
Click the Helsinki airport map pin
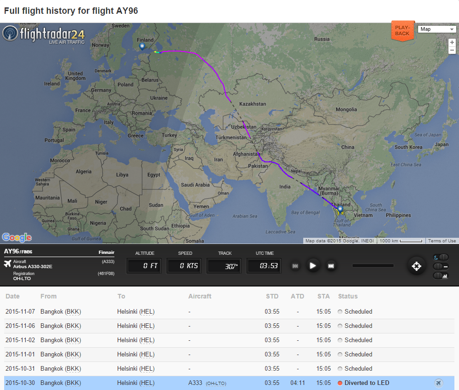142,46
